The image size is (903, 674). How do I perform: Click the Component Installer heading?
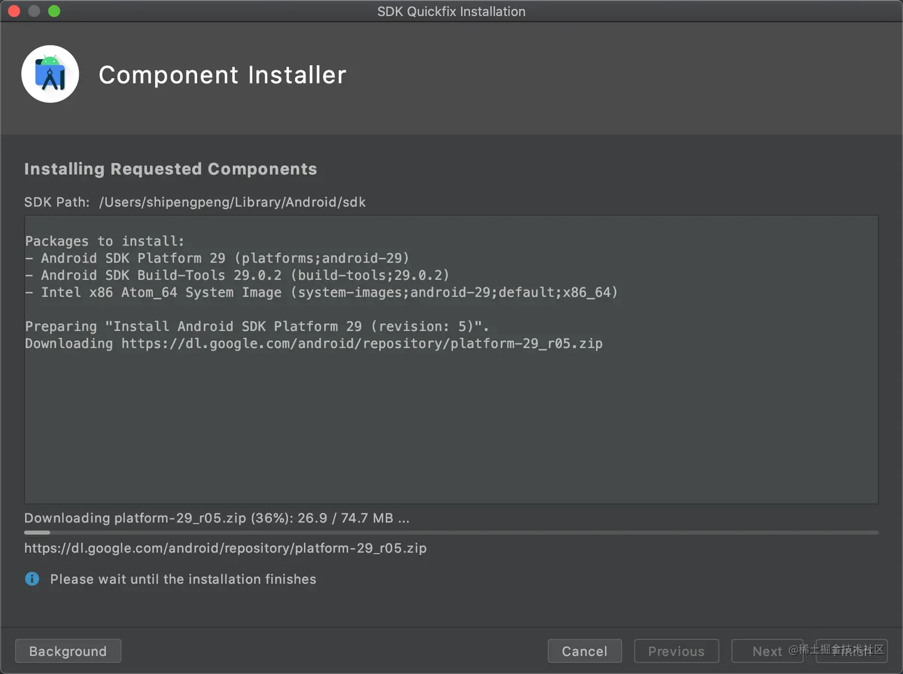tap(222, 75)
